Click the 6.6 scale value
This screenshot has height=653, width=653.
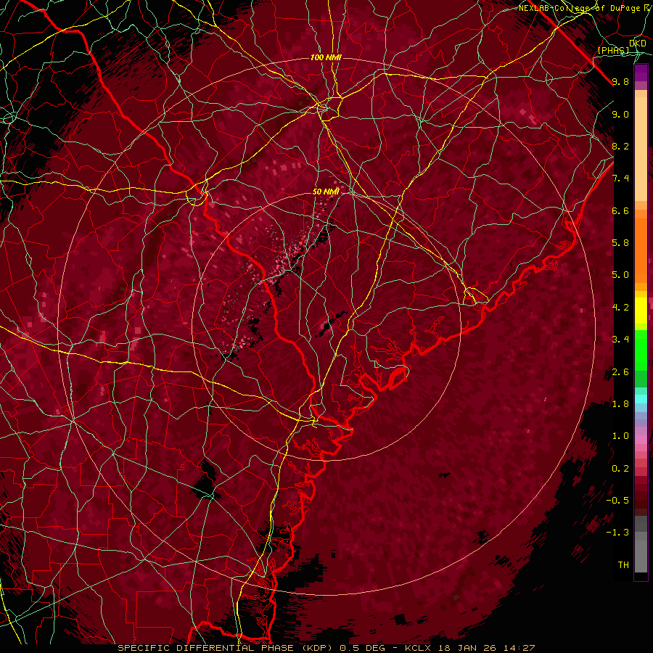[620, 210]
